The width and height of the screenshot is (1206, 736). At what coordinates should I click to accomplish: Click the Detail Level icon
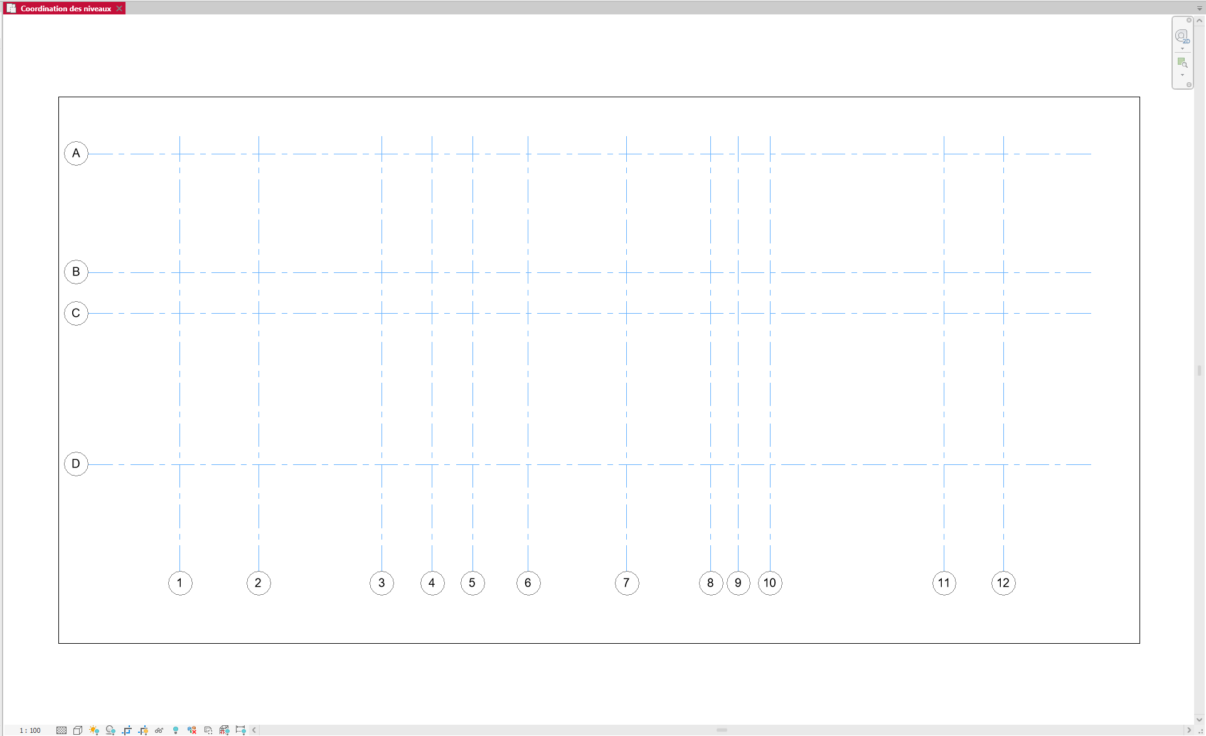click(x=61, y=730)
